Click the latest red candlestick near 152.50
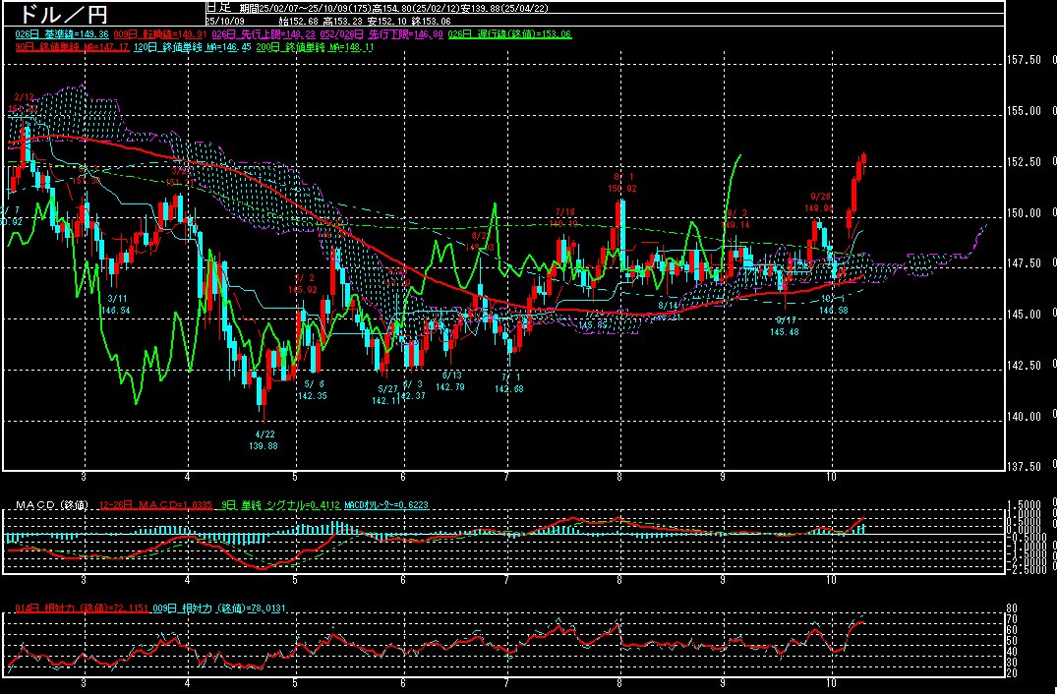1058x694 pixels. click(x=862, y=165)
